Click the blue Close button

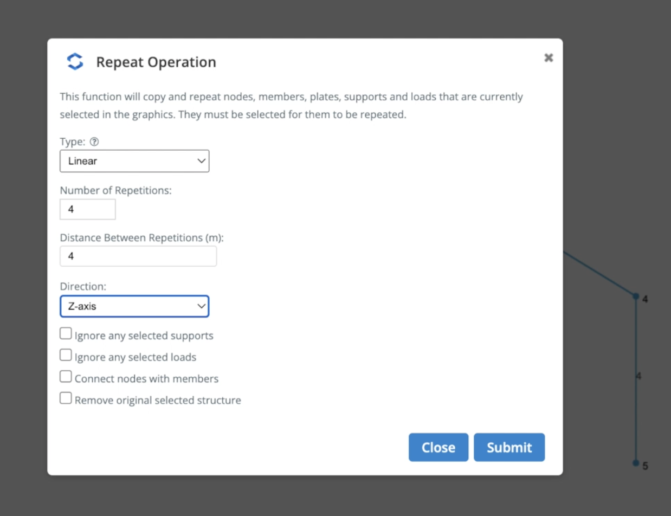[x=438, y=447]
